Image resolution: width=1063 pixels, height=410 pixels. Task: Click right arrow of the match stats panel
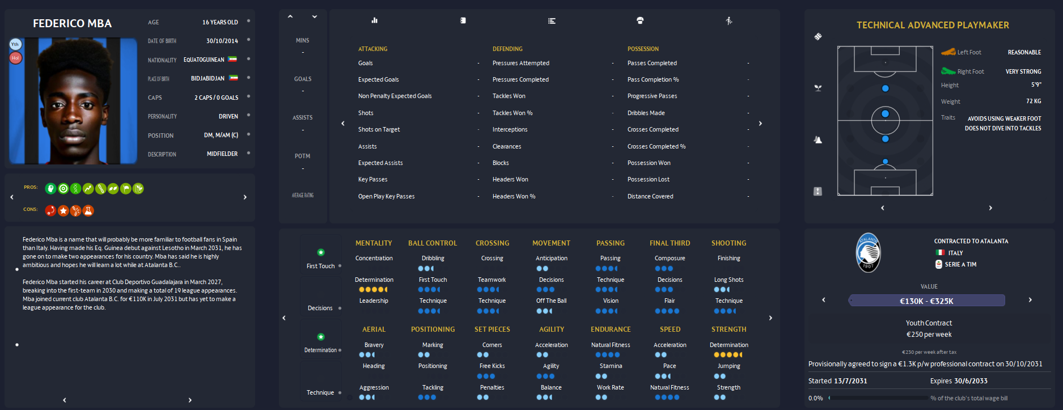click(760, 123)
